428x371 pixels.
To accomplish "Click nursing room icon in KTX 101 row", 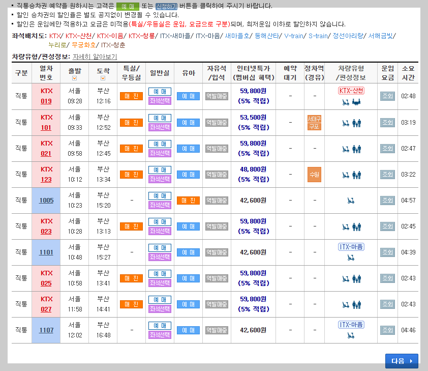I will pos(356,123).
